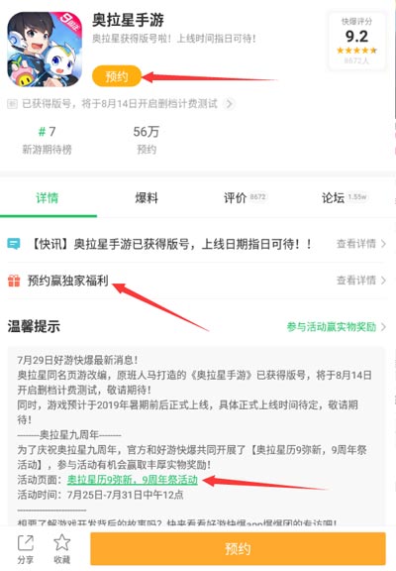This screenshot has width=396, height=571.
Task: Tap the star 收藏 favorite icon
Action: tap(61, 542)
